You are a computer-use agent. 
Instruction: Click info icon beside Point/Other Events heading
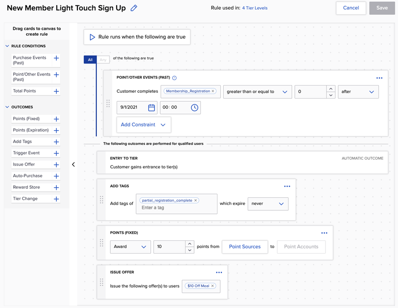(175, 78)
